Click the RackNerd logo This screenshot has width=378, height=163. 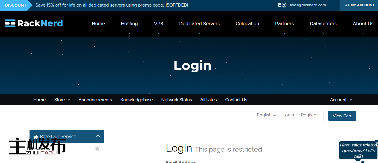(x=34, y=23)
